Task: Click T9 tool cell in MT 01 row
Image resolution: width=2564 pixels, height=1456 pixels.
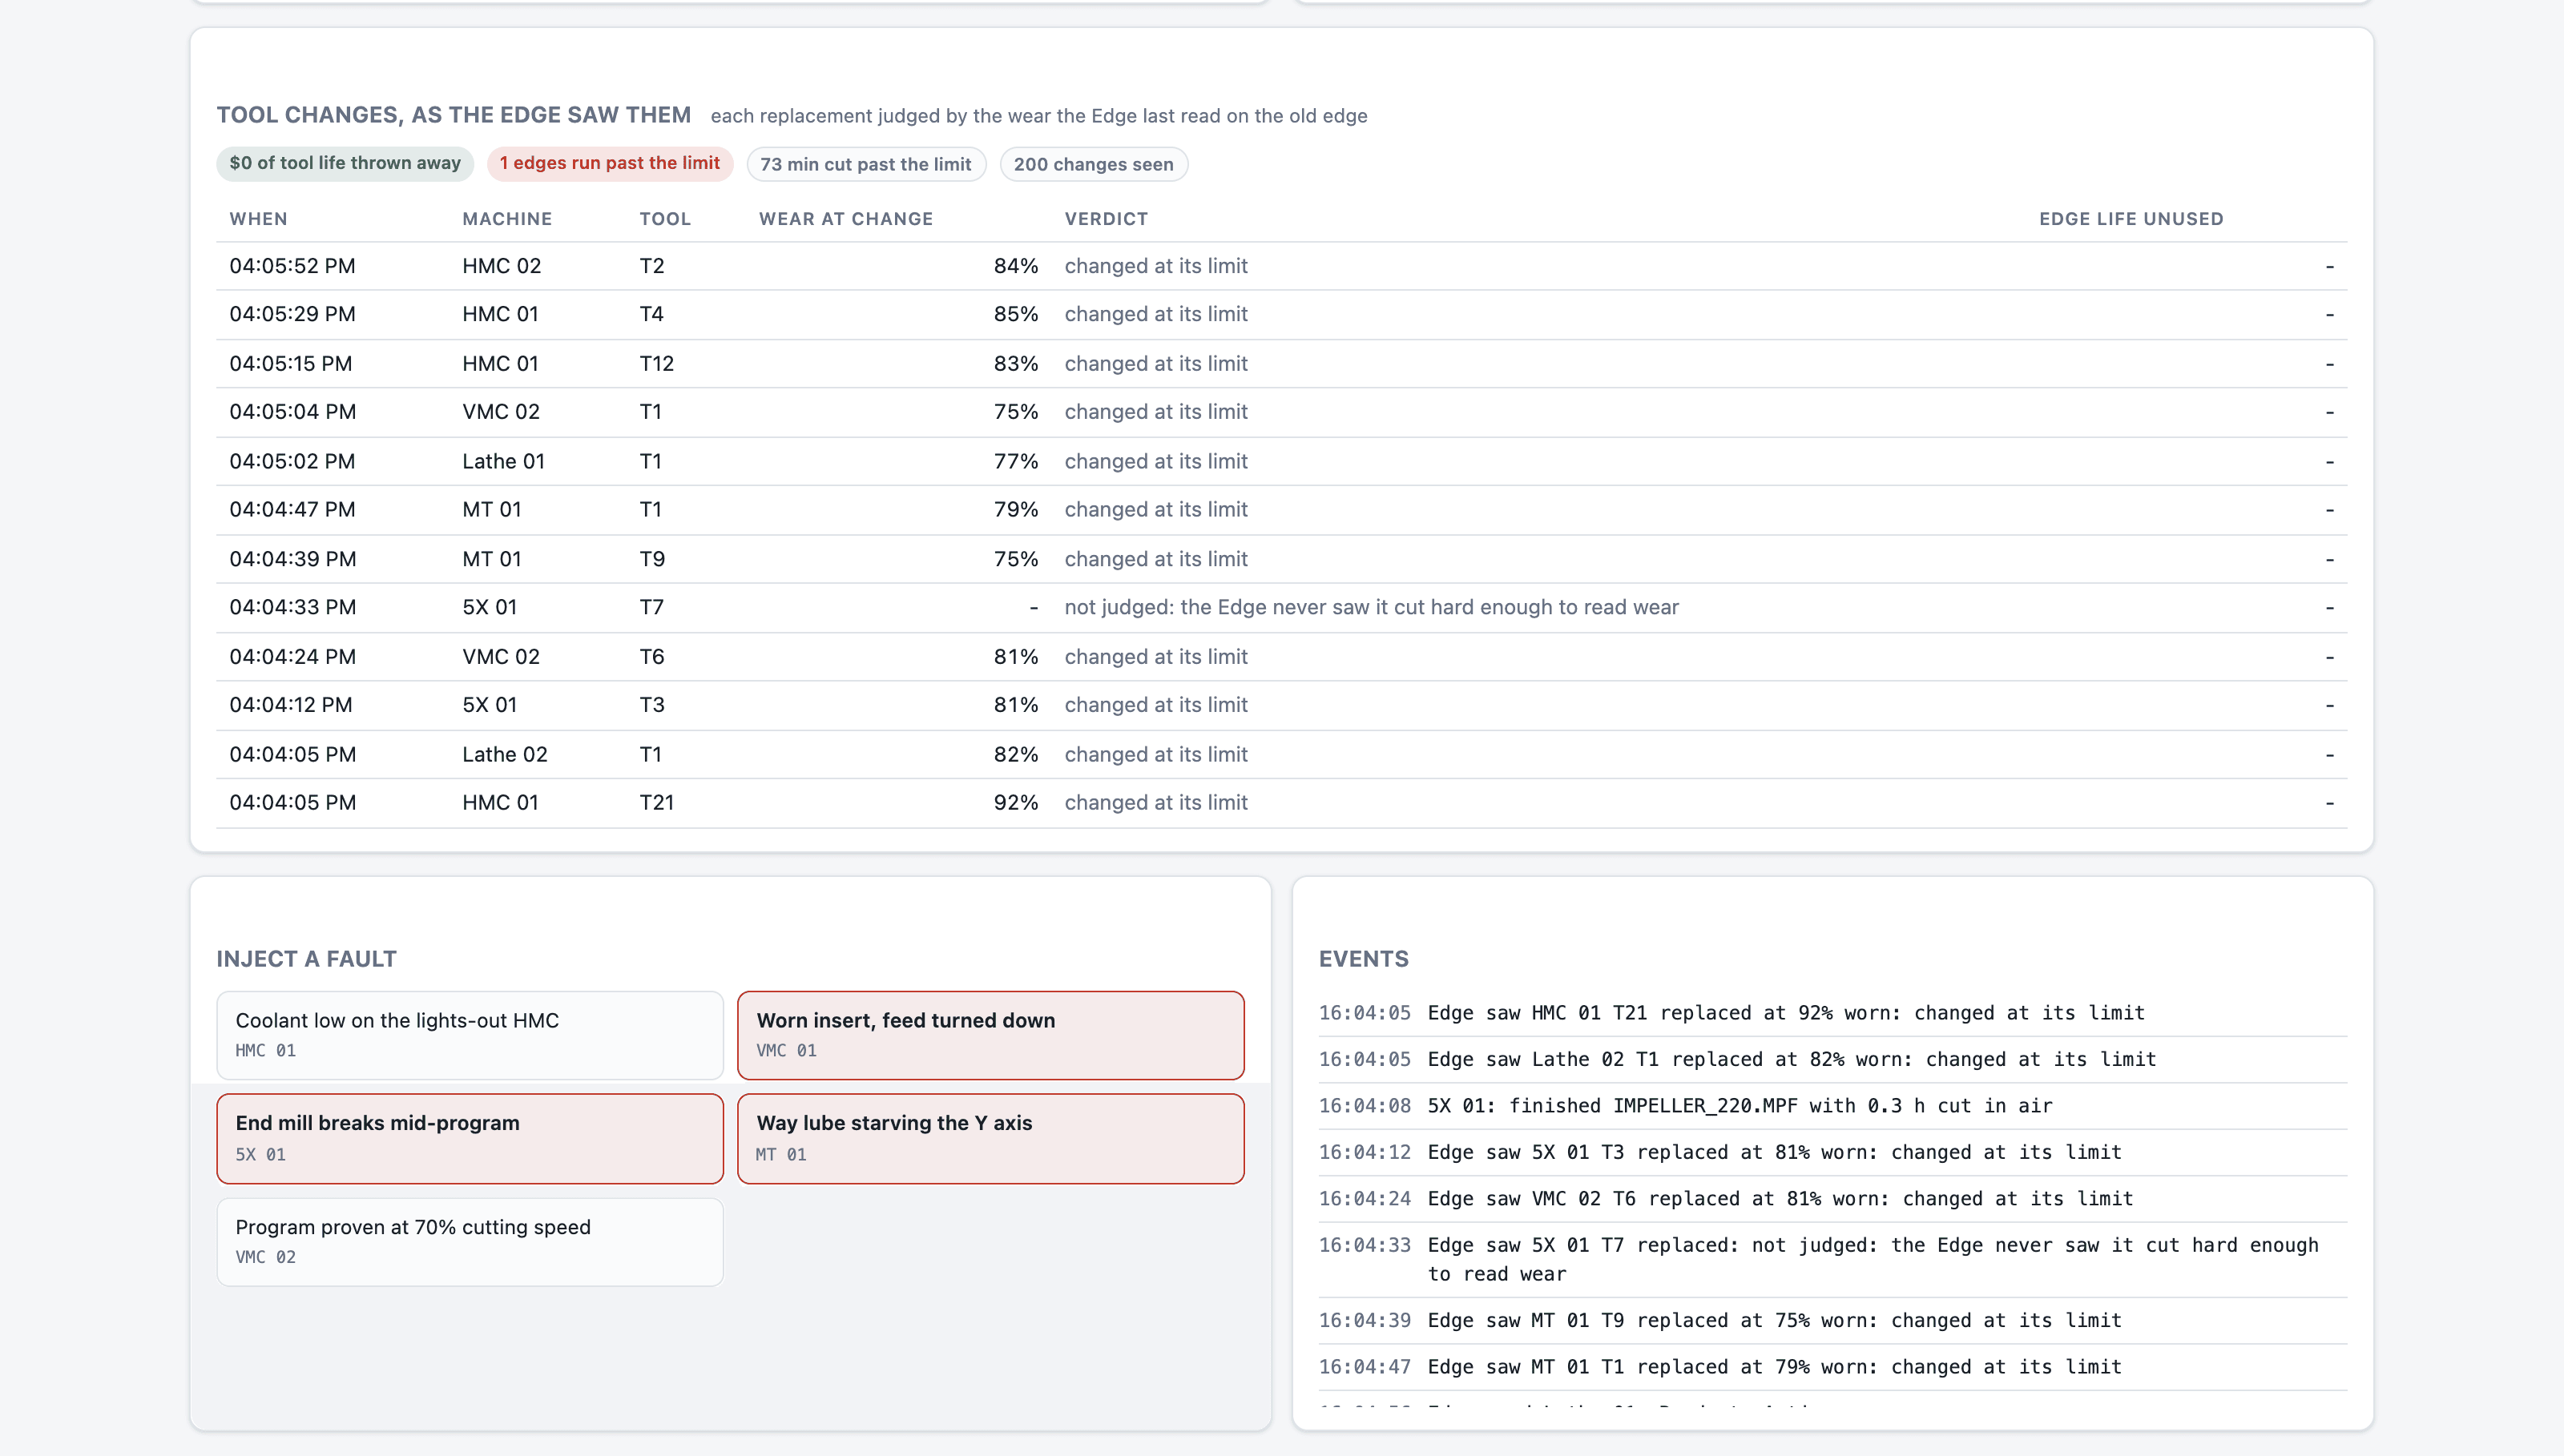Action: [x=652, y=559]
